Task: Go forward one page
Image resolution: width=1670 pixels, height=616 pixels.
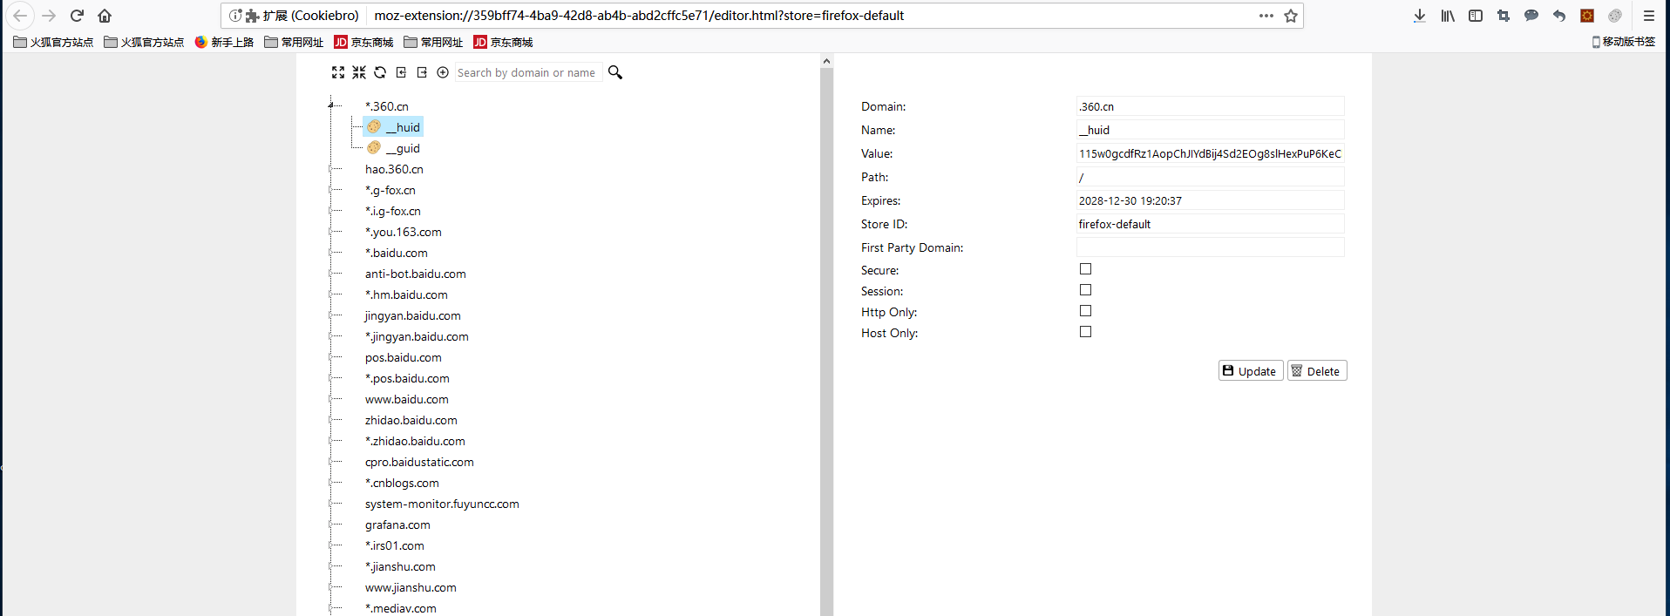Action: tap(49, 16)
